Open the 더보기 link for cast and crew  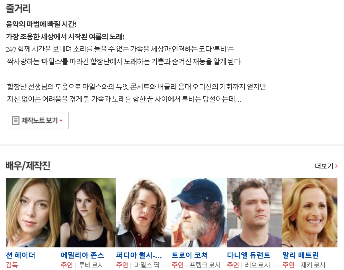(326, 166)
